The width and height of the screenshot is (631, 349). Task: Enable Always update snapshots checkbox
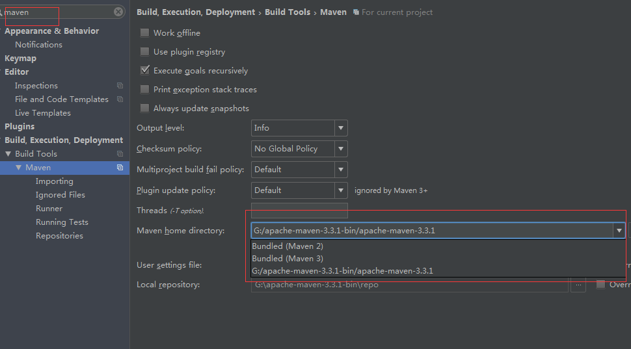pos(144,108)
